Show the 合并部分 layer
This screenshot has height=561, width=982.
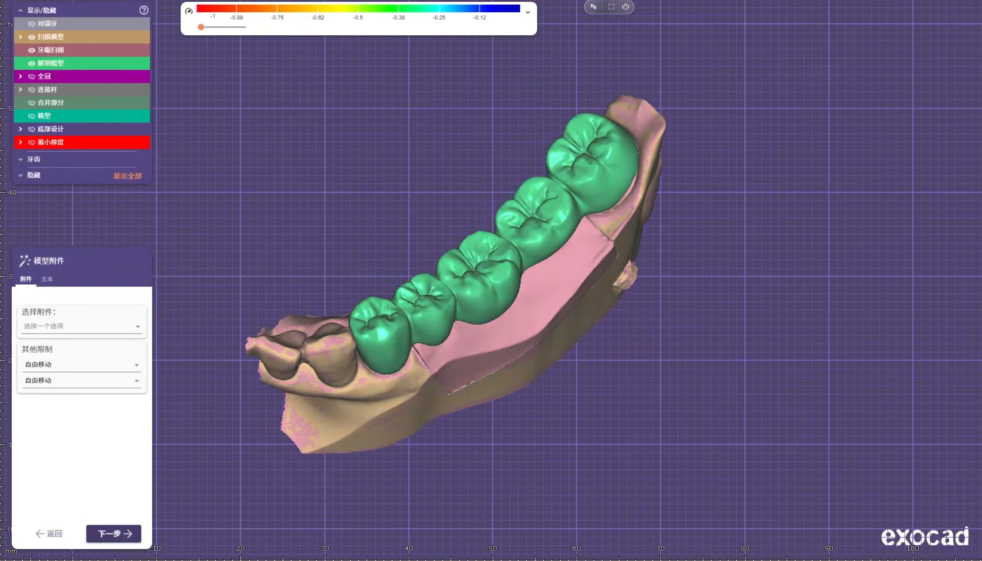(31, 103)
